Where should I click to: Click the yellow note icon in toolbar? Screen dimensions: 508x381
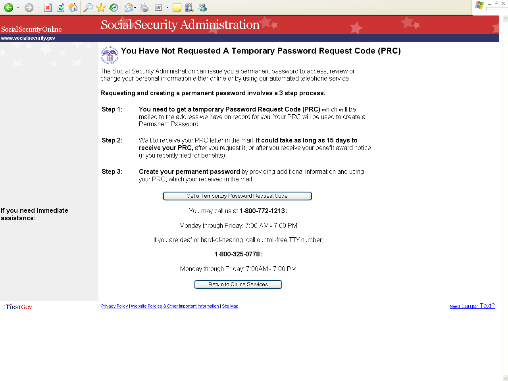177,8
